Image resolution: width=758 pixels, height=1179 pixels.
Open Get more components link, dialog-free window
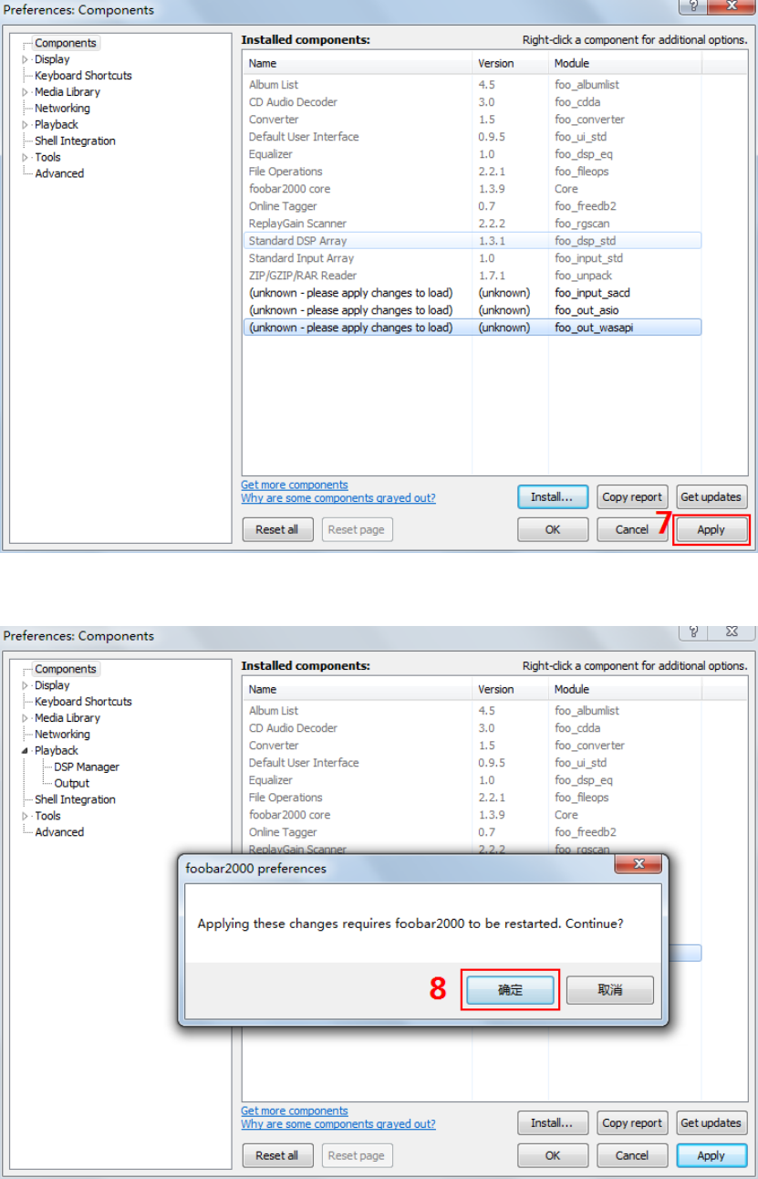pyautogui.click(x=295, y=485)
